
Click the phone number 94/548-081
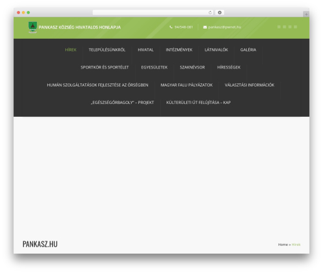(183, 27)
